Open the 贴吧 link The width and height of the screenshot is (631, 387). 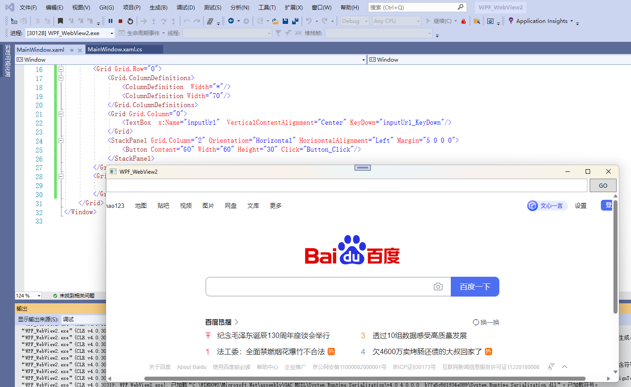click(163, 206)
